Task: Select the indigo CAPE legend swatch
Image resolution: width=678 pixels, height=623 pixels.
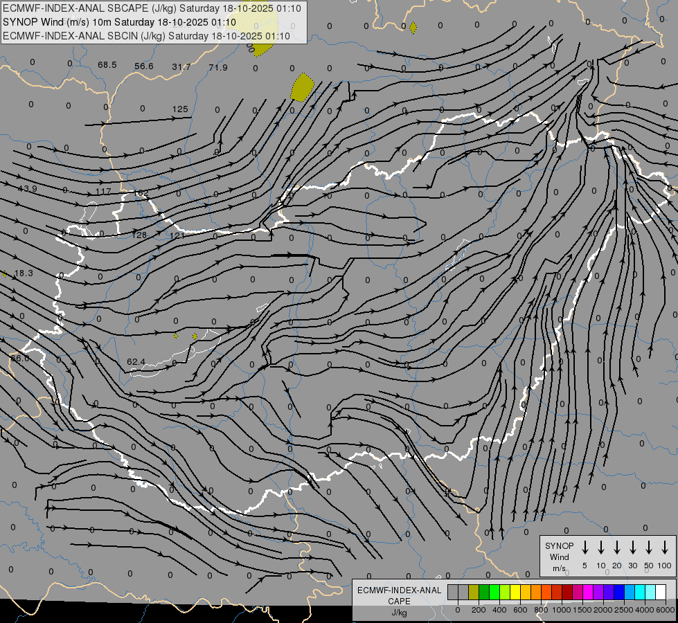Action: (x=608, y=592)
